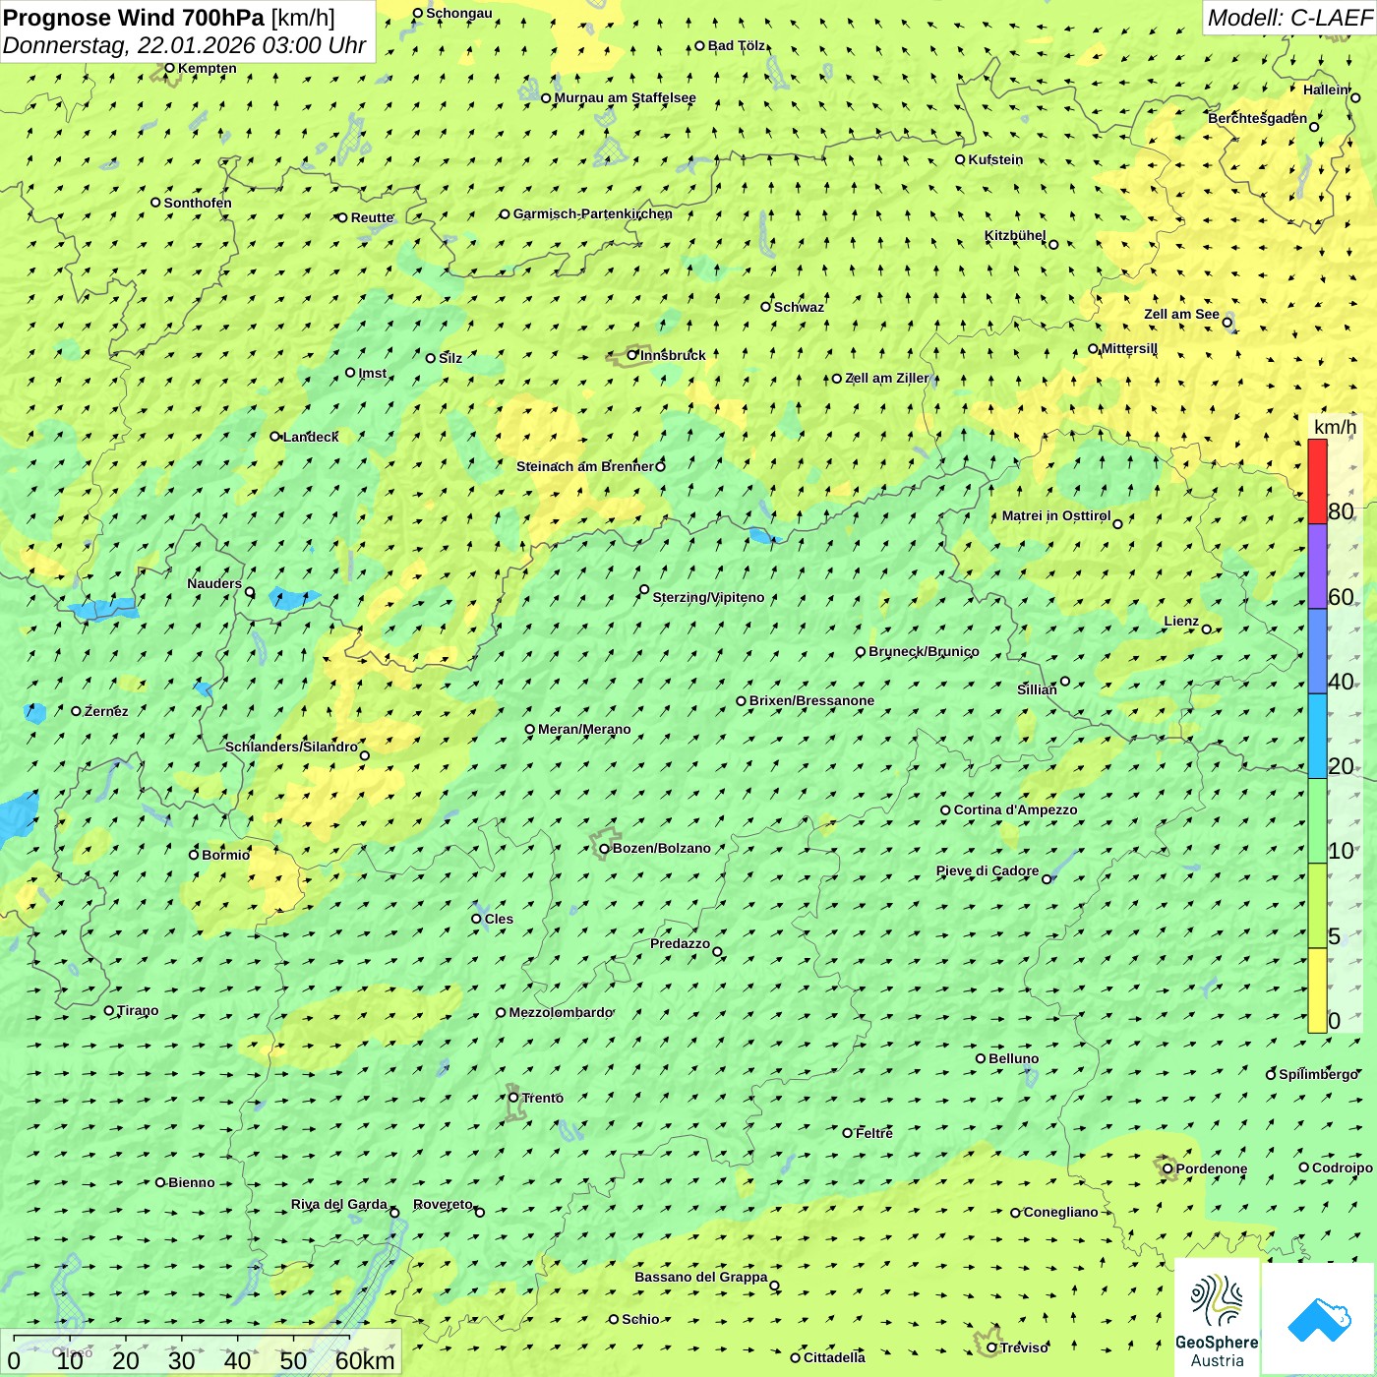This screenshot has width=1377, height=1377.
Task: Click the Cortina d'Ampezzo marker
Action: click(945, 810)
